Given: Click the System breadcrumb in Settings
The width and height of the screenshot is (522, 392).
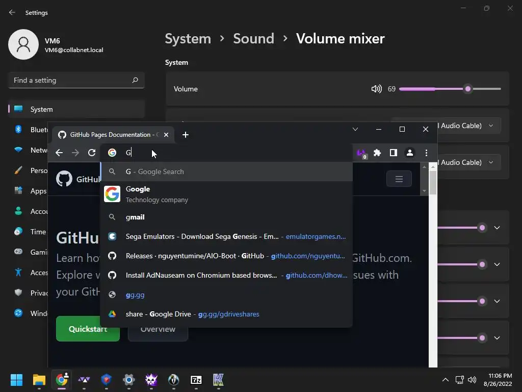Looking at the screenshot, I should pyautogui.click(x=188, y=39).
